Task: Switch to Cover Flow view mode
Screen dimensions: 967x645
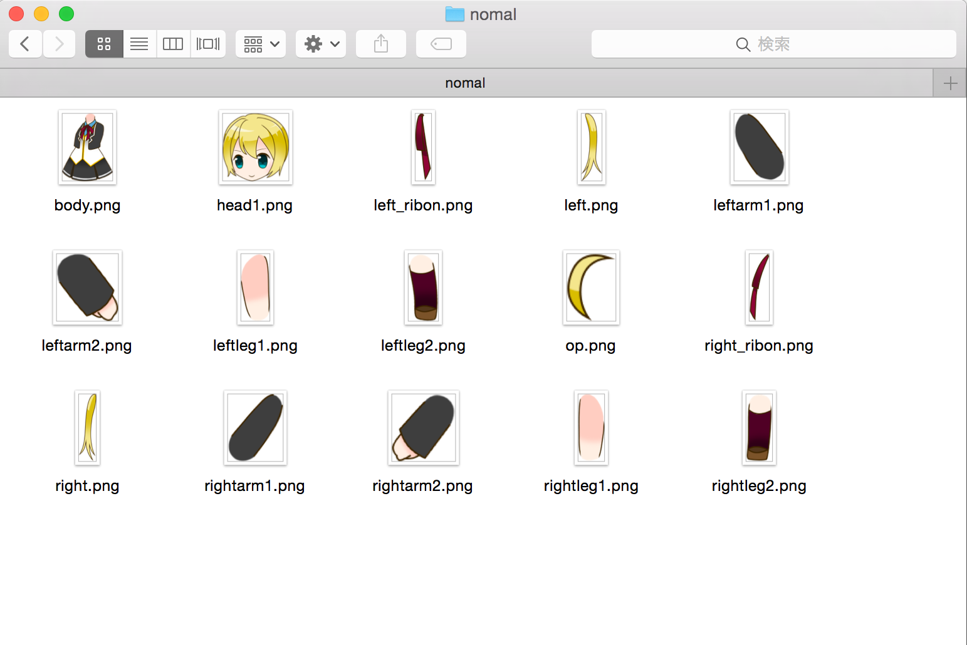Action: coord(208,44)
